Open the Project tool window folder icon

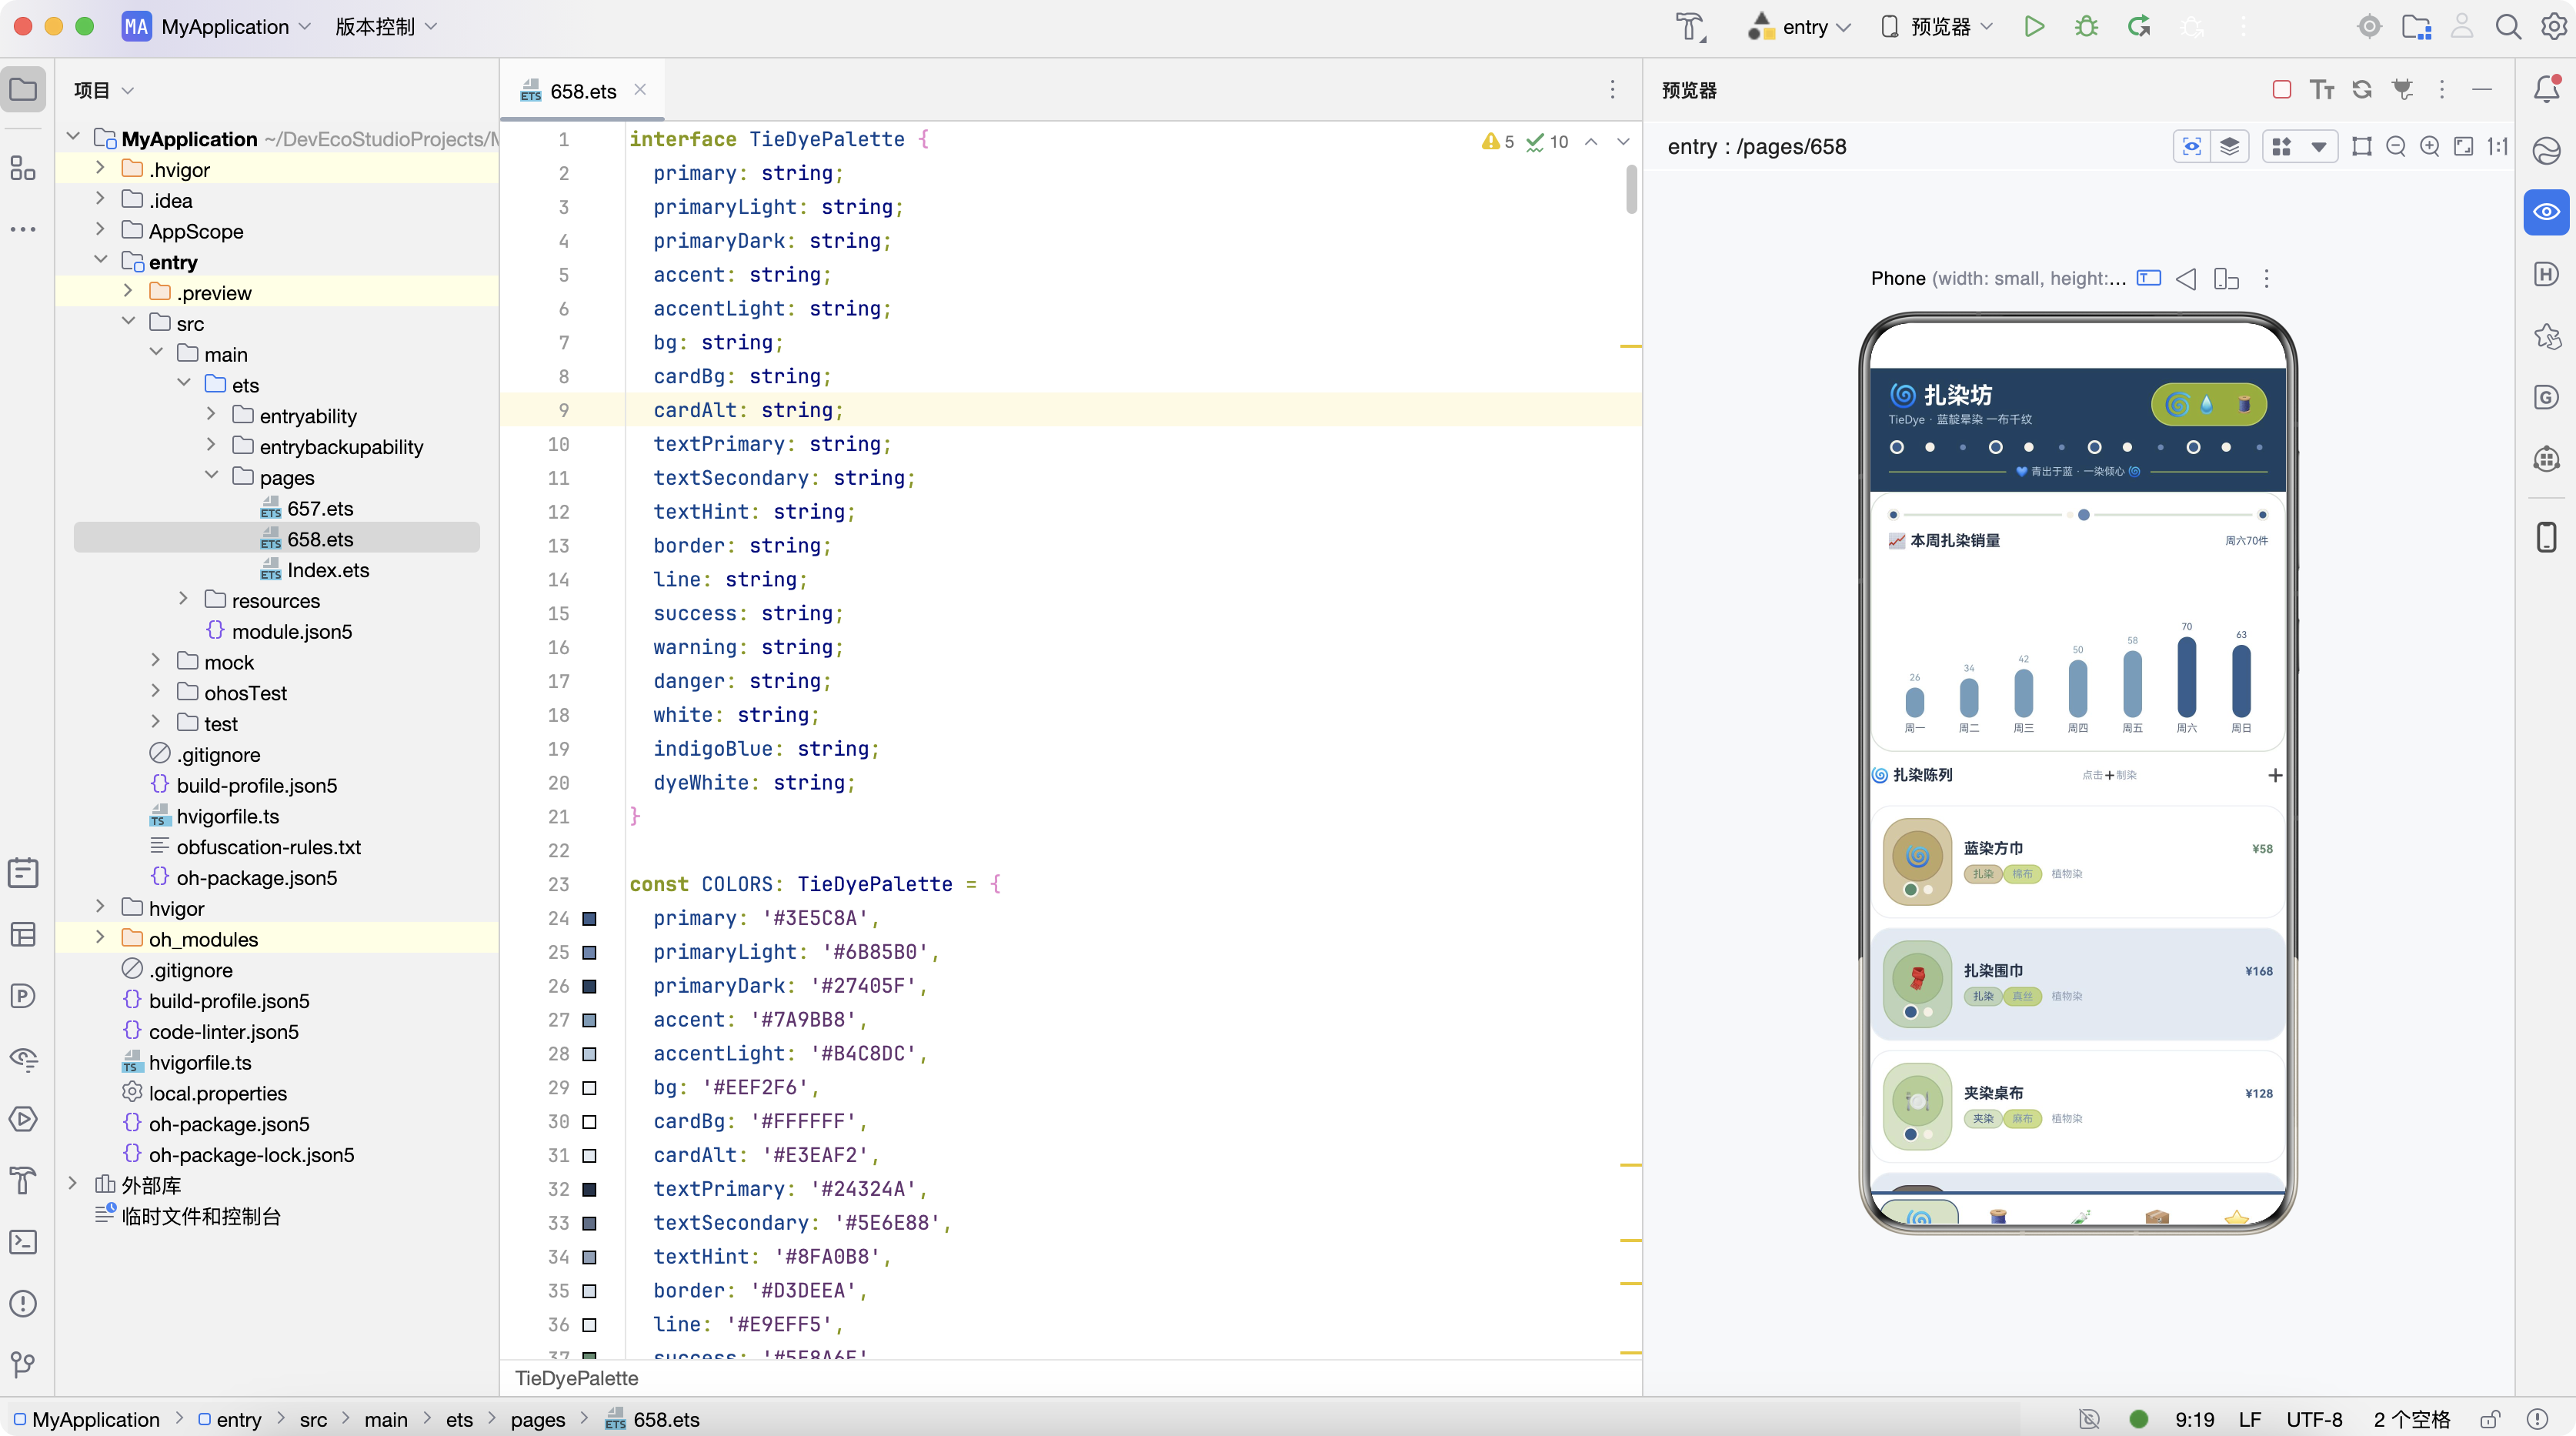[23, 90]
